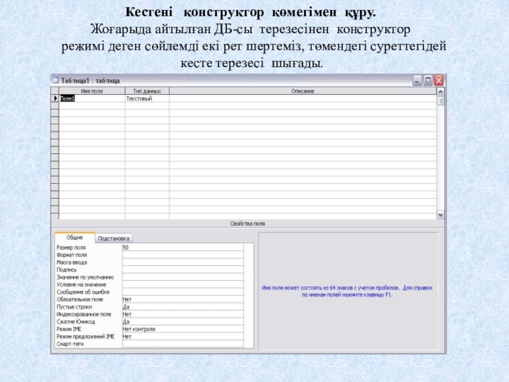Open the 'Обязательное поле' Нет value
The height and width of the screenshot is (382, 509).
[x=183, y=299]
